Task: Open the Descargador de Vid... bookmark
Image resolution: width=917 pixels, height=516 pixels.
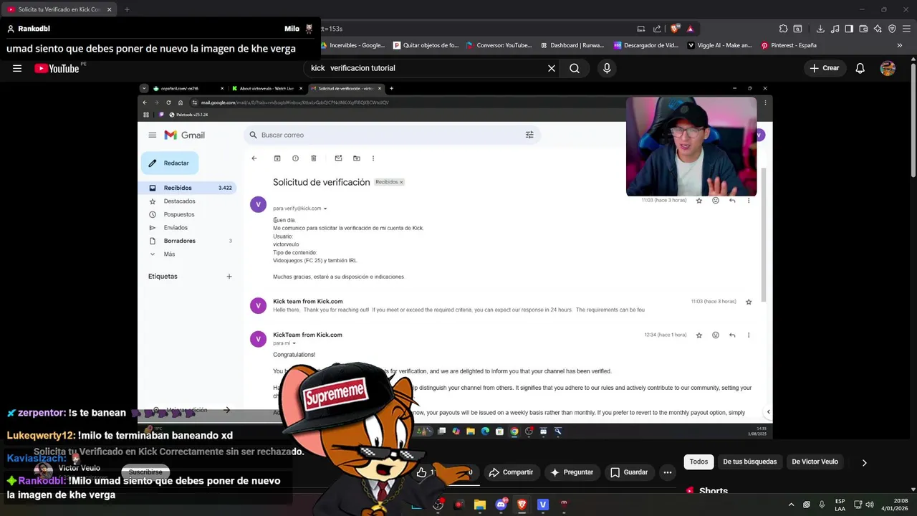Action: (646, 45)
